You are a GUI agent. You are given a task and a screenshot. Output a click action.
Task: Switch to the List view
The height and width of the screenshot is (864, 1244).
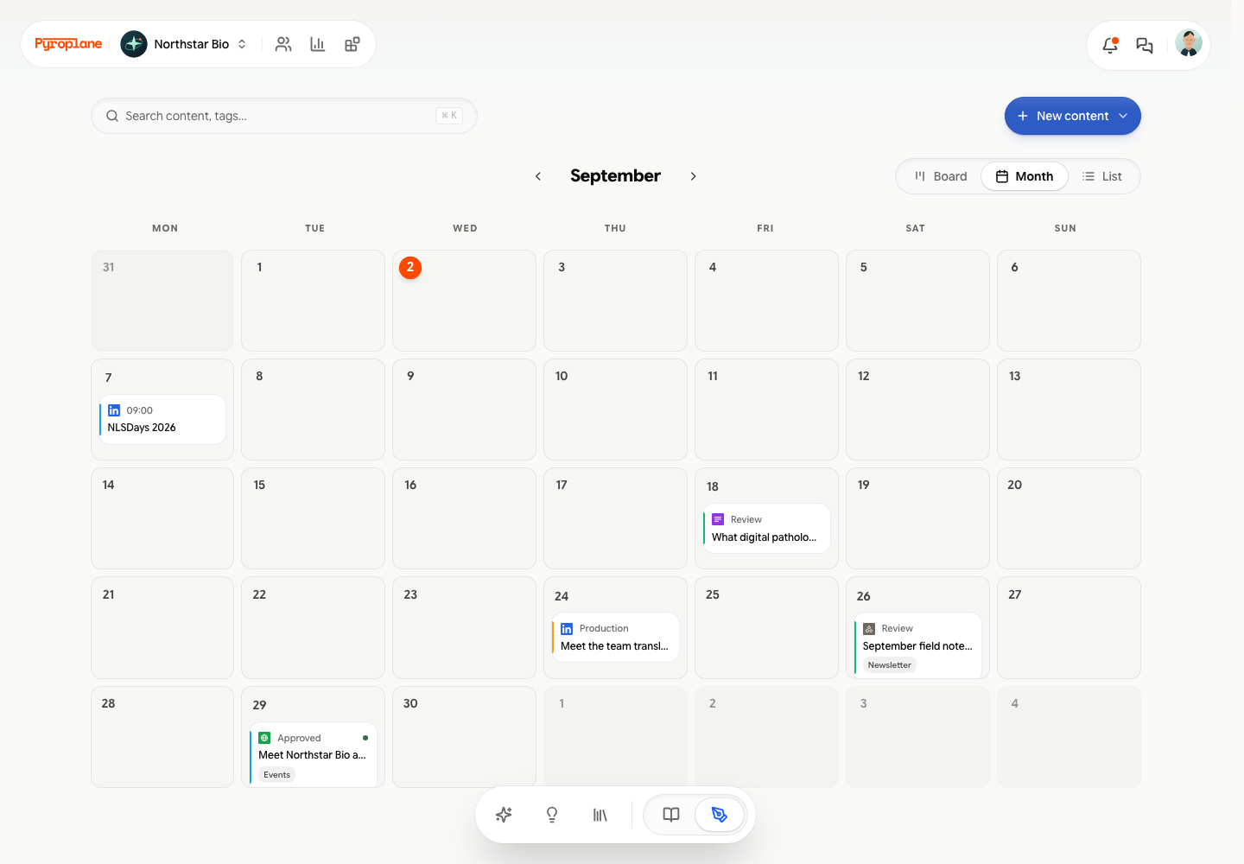pos(1102,176)
